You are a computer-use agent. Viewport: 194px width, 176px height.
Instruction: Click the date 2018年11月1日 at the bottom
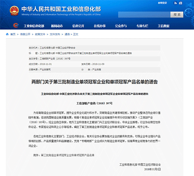[x=152, y=169]
